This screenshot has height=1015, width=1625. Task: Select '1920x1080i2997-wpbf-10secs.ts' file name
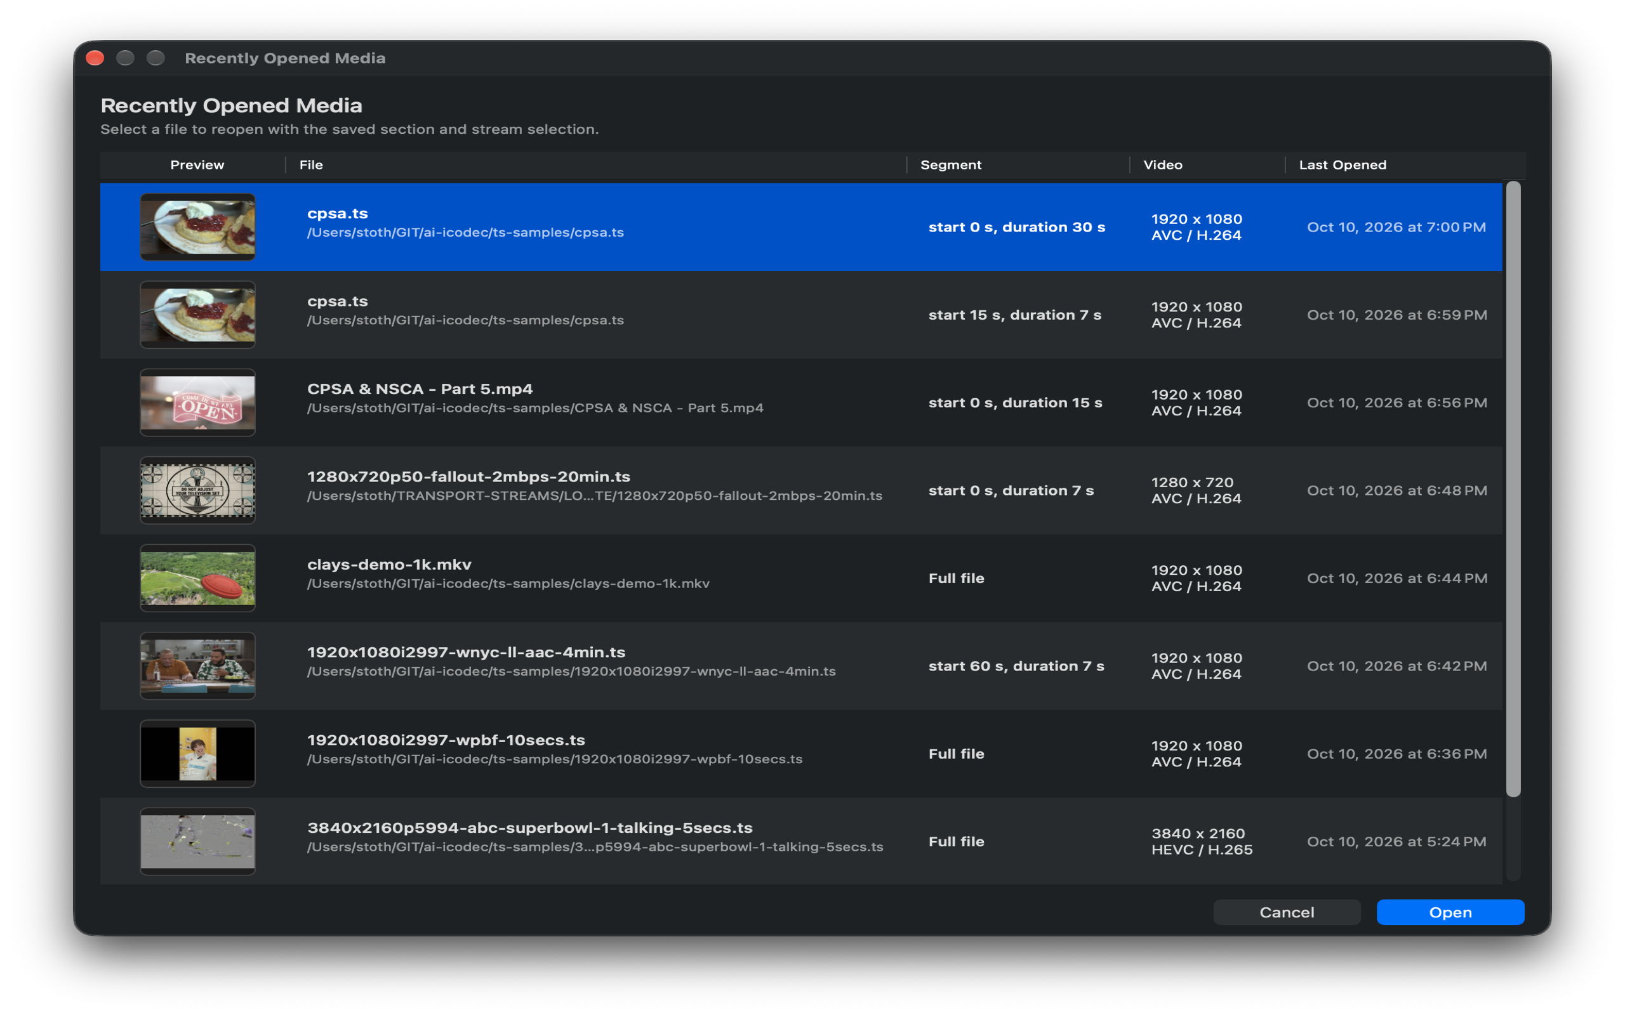point(446,740)
